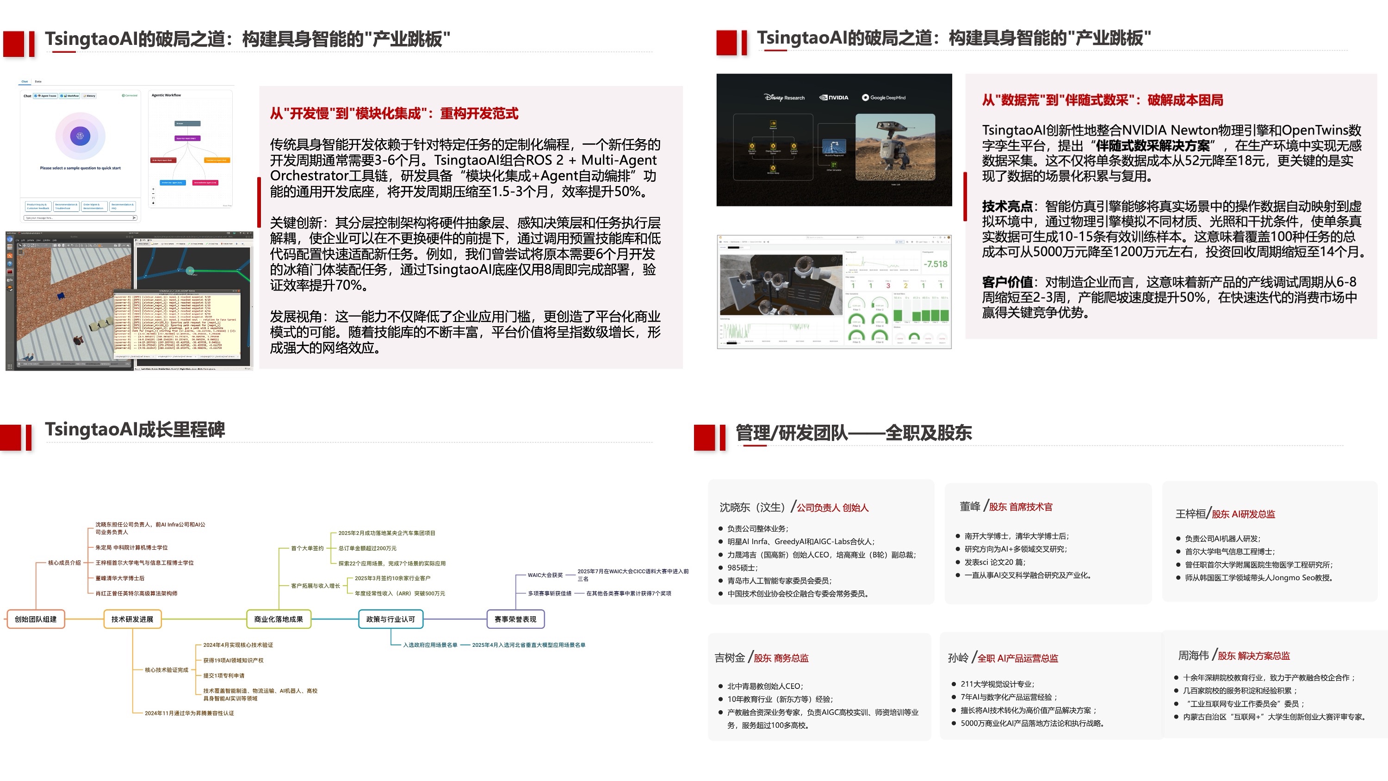Click the purple brain assistant icon
Screen dimensions: 1388x781
coord(80,136)
